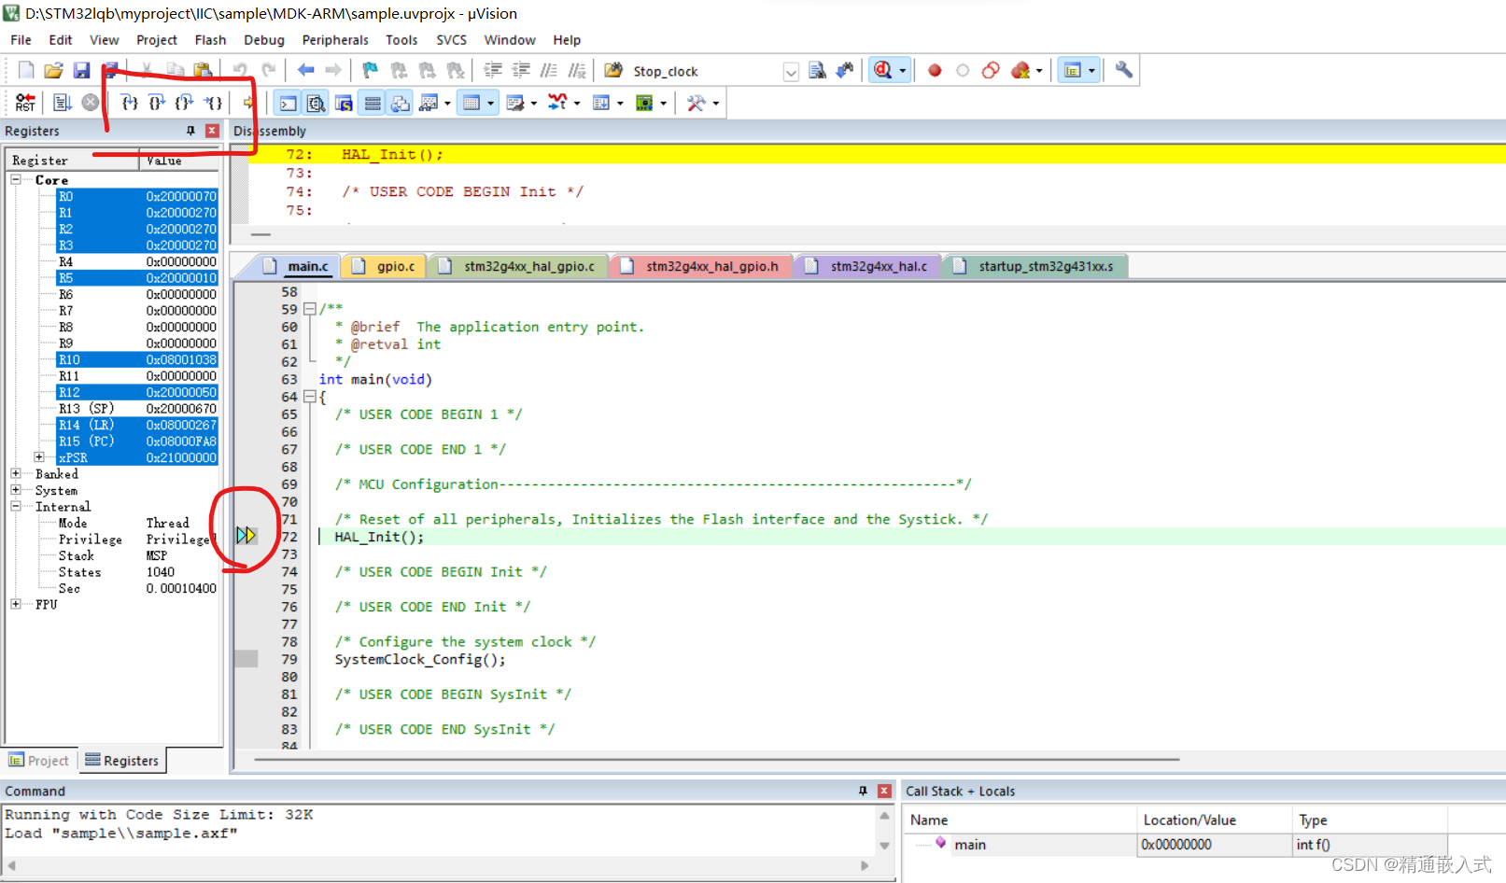Collapse the main function fold at line 64

[x=309, y=397]
